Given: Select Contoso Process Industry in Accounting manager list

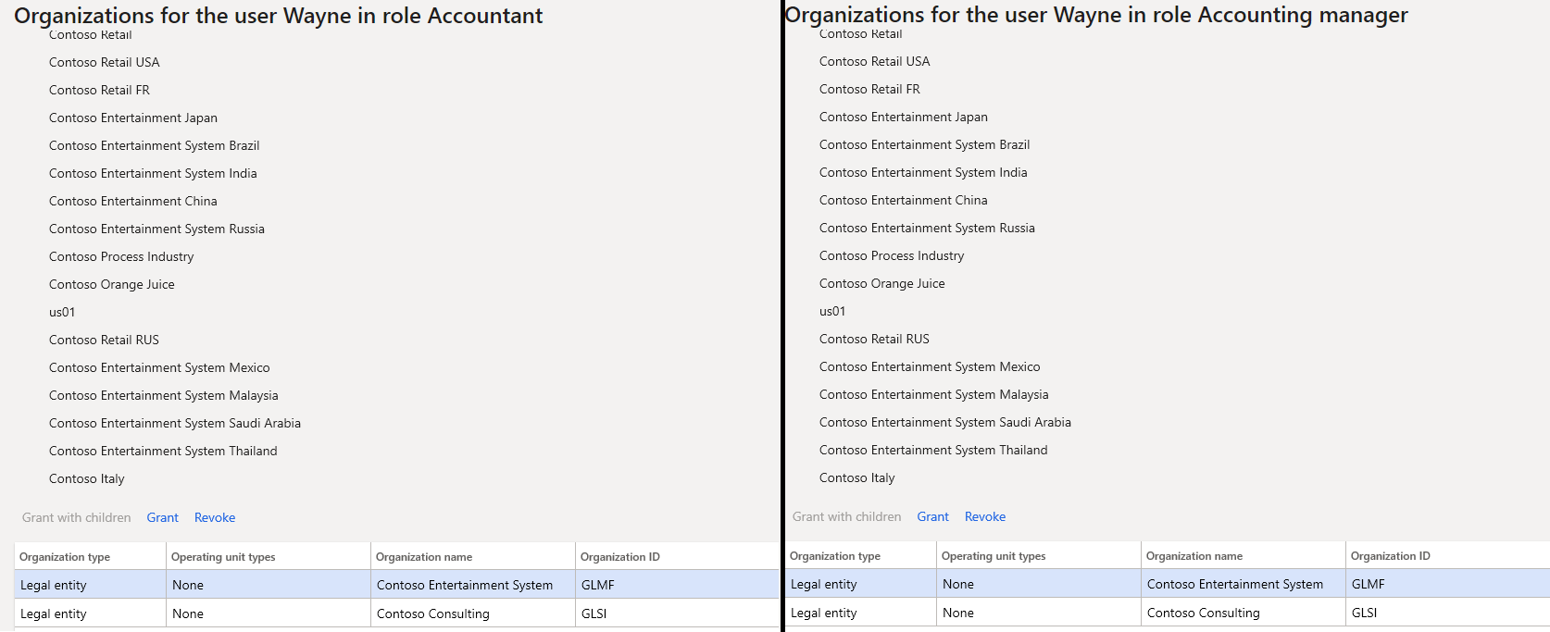Looking at the screenshot, I should tap(892, 255).
